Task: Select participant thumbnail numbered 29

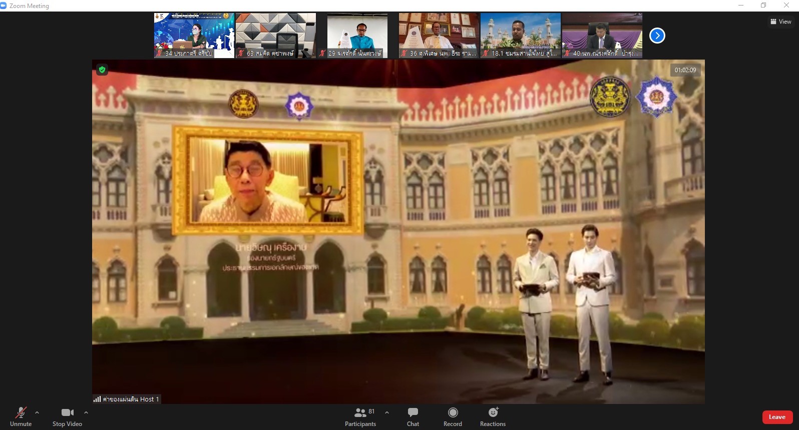Action: (x=357, y=36)
